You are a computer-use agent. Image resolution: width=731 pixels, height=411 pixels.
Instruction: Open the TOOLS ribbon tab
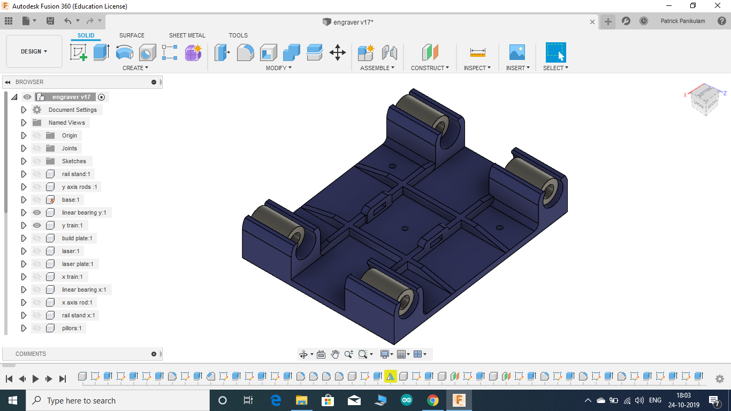tap(238, 35)
